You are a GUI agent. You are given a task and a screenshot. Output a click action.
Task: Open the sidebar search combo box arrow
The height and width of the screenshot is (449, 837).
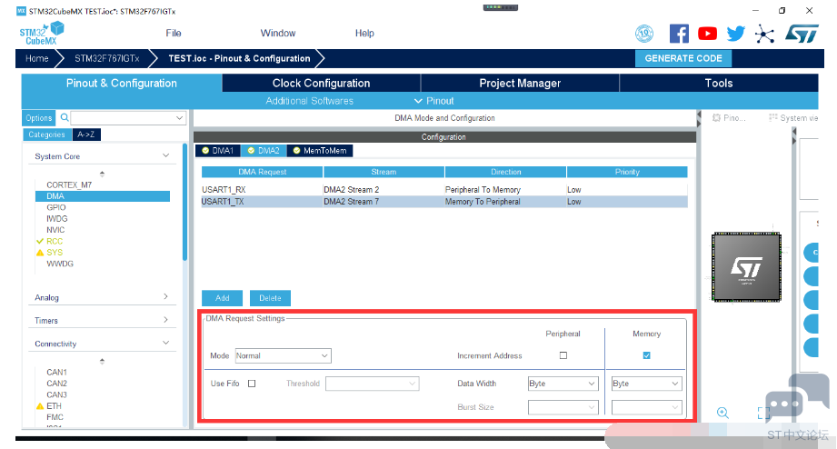click(x=179, y=117)
